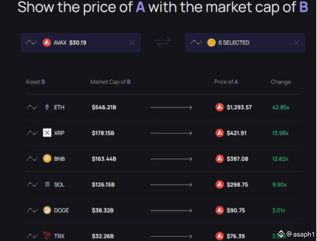Click the ETH coin icon
317x241 pixels.
(x=47, y=107)
